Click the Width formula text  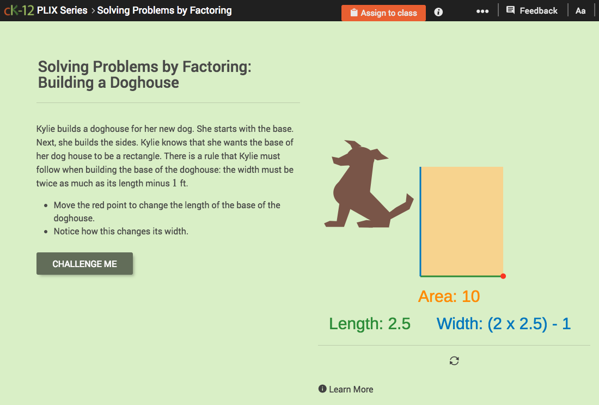click(x=503, y=323)
